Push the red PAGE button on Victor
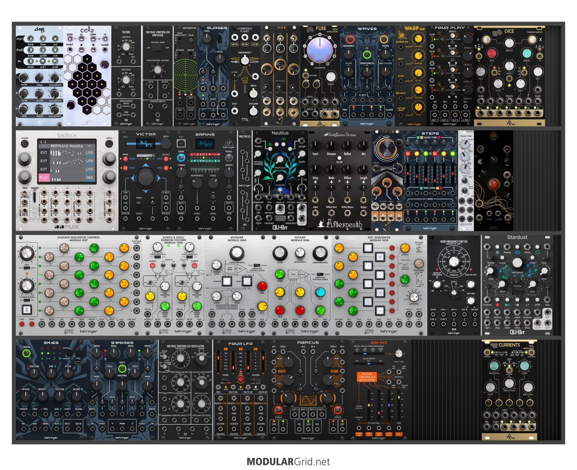Image resolution: width=577 pixels, height=470 pixels. [126, 159]
